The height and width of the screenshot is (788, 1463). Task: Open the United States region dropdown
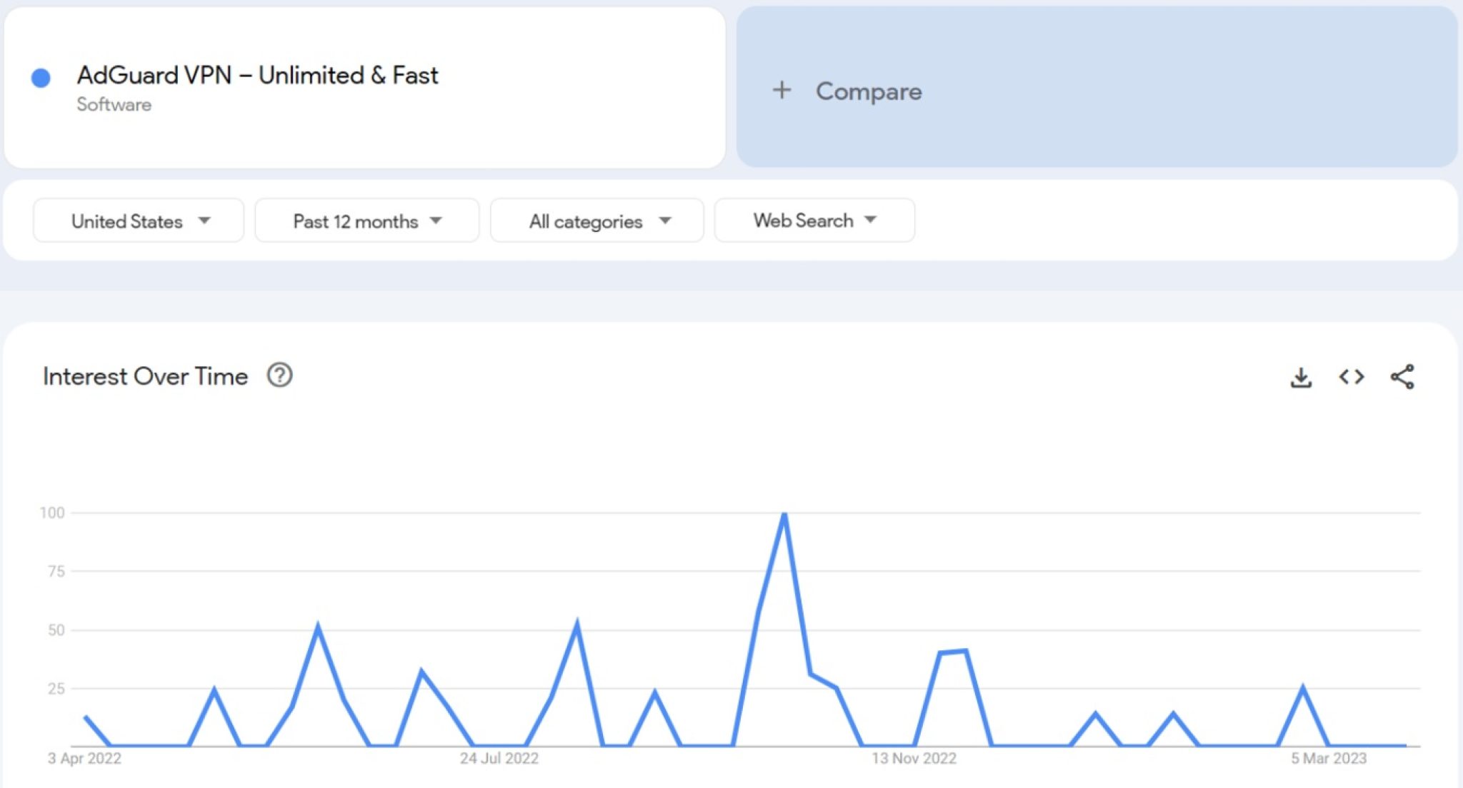[139, 221]
